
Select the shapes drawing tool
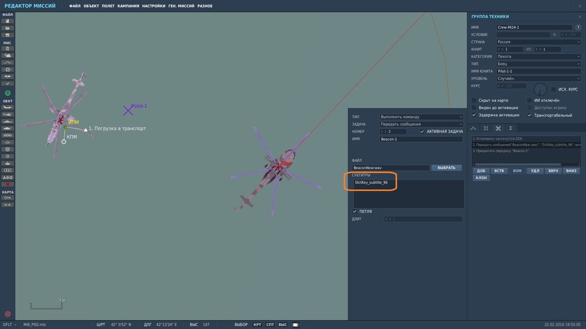8,177
